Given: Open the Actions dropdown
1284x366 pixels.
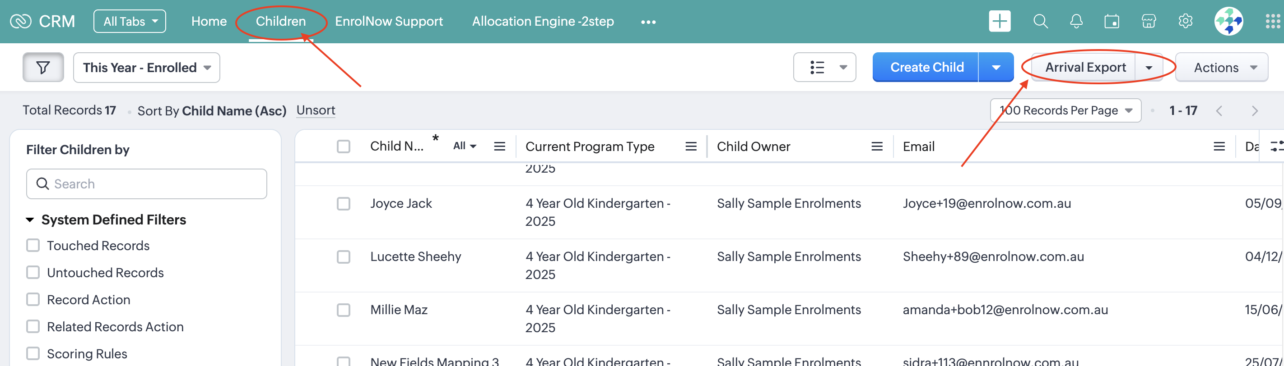Looking at the screenshot, I should (x=1222, y=67).
